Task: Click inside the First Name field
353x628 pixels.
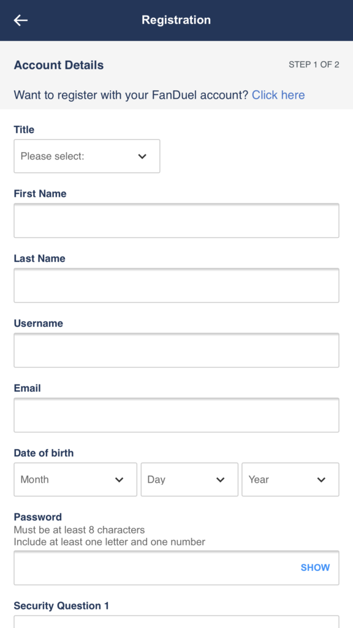Action: pos(176,221)
